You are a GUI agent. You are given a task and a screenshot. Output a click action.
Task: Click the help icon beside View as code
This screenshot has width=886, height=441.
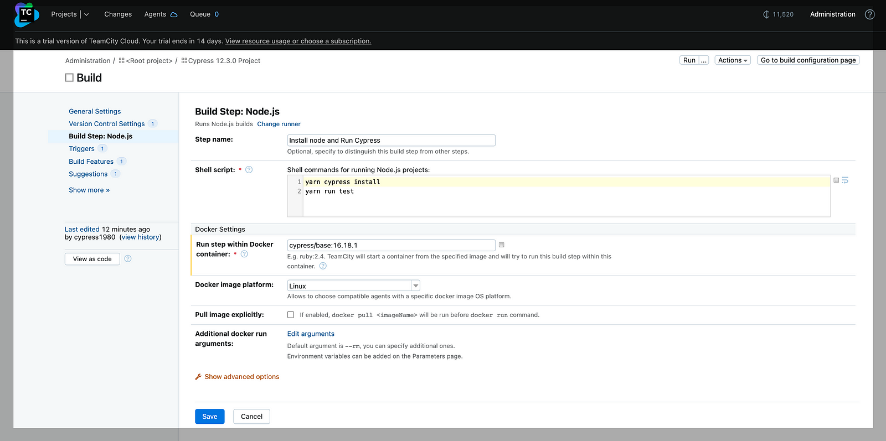(128, 258)
